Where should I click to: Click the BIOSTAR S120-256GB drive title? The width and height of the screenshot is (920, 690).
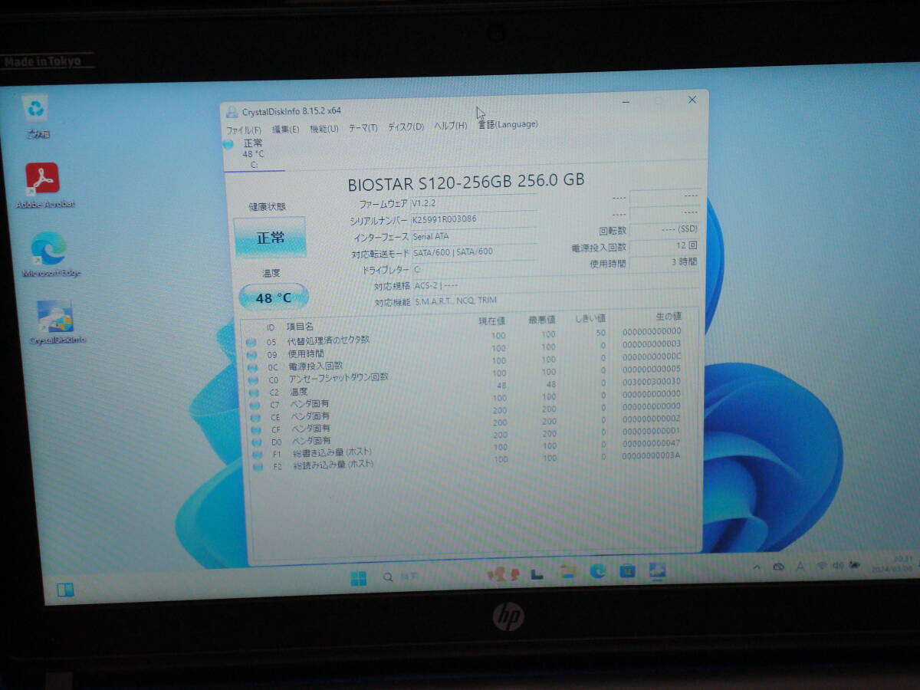pos(466,182)
